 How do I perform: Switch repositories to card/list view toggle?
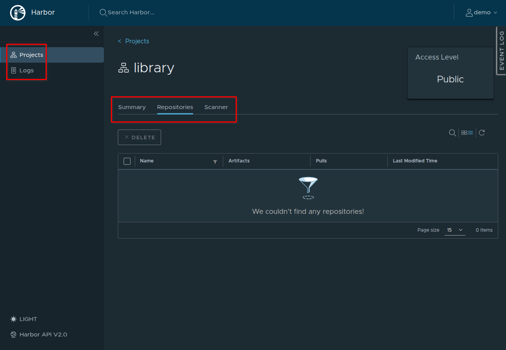pyautogui.click(x=467, y=133)
